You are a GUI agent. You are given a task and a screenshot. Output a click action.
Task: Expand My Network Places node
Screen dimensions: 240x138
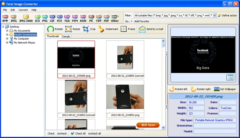pyautogui.click(x=7, y=43)
